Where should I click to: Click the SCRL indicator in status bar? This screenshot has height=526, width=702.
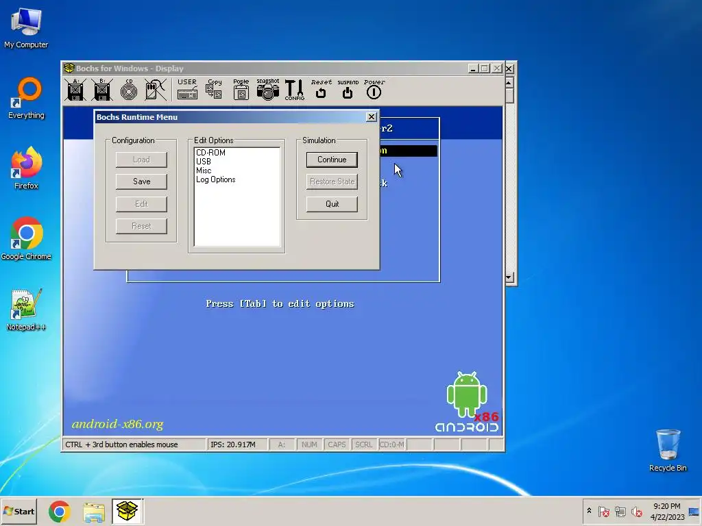click(363, 444)
